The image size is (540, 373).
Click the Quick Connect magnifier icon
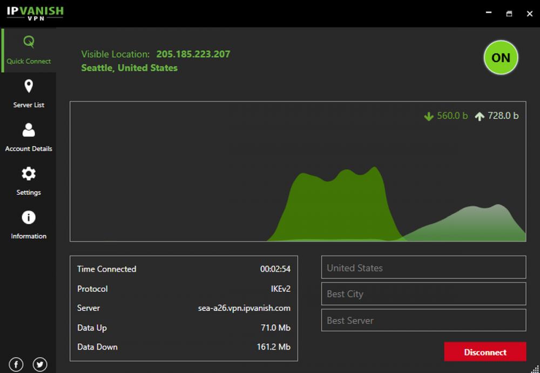pos(29,42)
